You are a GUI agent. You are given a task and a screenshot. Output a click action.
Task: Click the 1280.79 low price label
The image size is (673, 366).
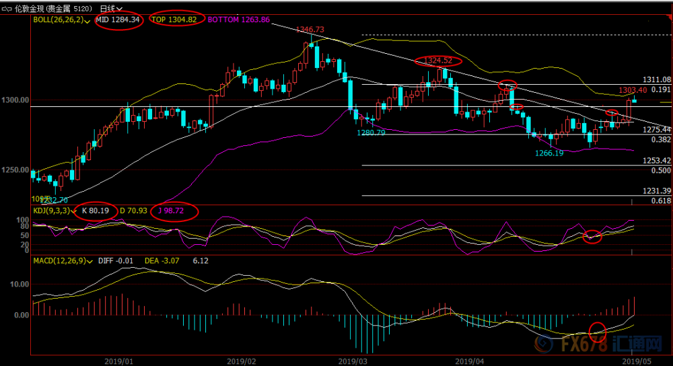coord(371,133)
